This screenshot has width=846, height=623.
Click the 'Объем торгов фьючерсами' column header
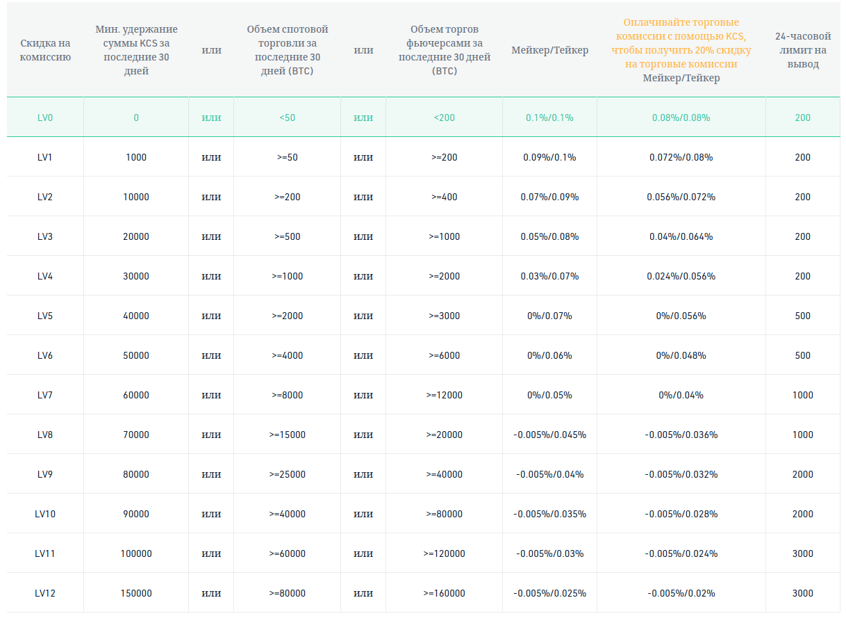click(x=444, y=50)
